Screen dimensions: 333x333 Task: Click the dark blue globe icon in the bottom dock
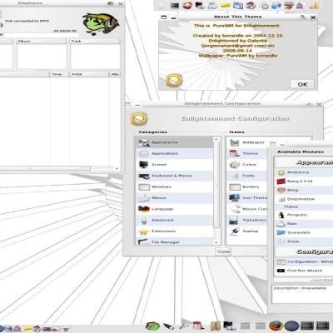tap(291, 326)
